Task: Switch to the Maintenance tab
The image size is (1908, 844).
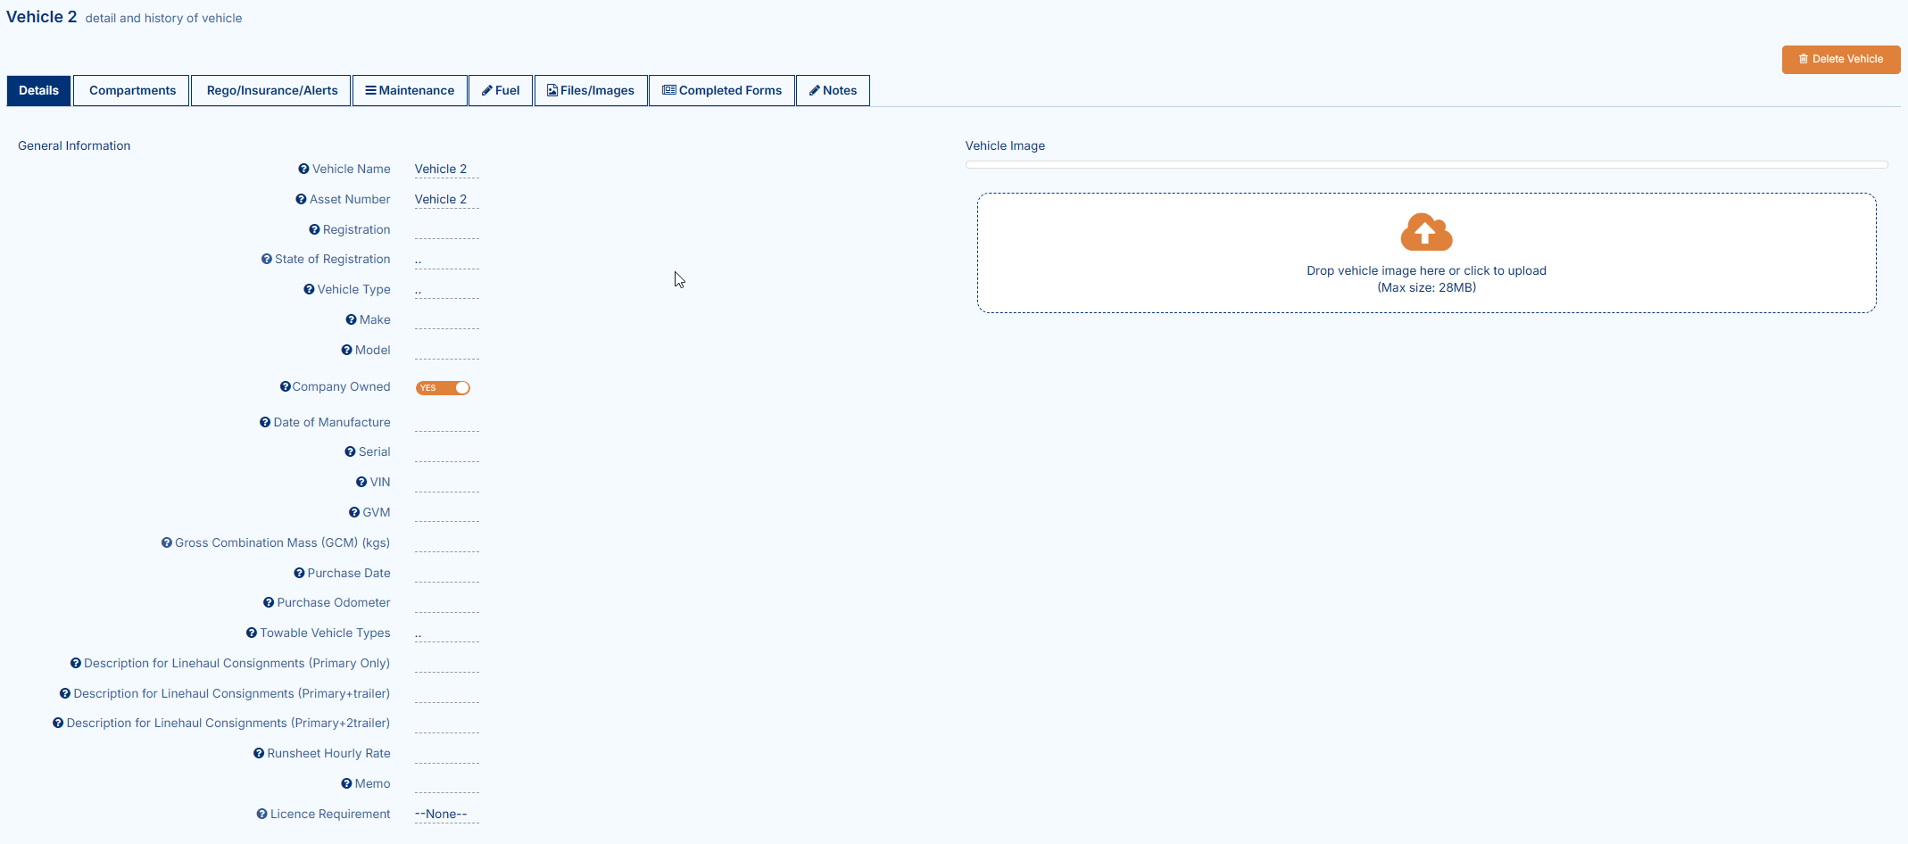Action: pos(410,91)
